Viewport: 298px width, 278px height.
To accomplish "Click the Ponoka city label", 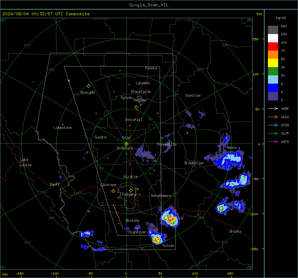I will [151, 68].
